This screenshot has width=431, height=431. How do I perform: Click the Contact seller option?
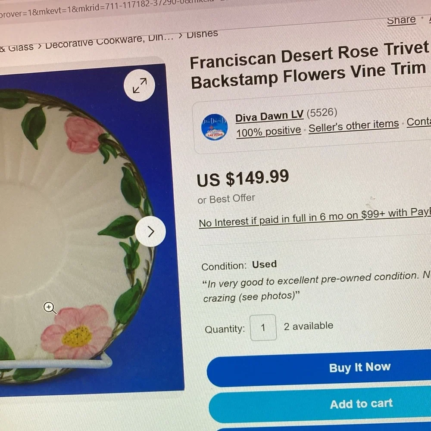421,124
